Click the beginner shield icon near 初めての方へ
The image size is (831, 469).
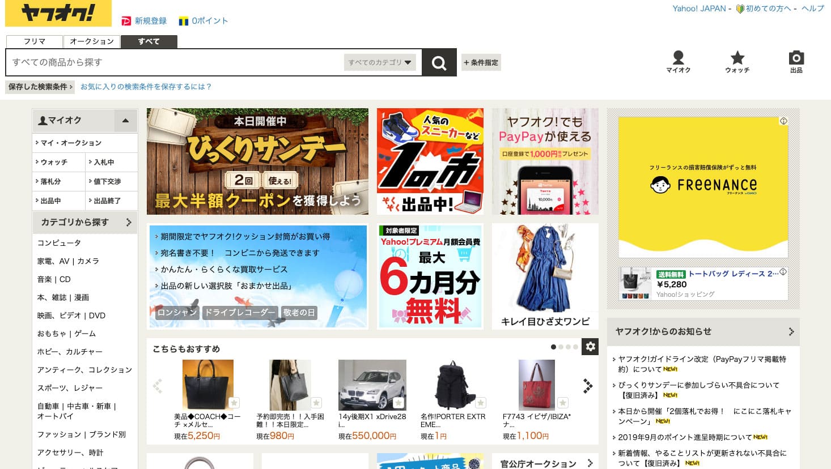click(x=739, y=9)
